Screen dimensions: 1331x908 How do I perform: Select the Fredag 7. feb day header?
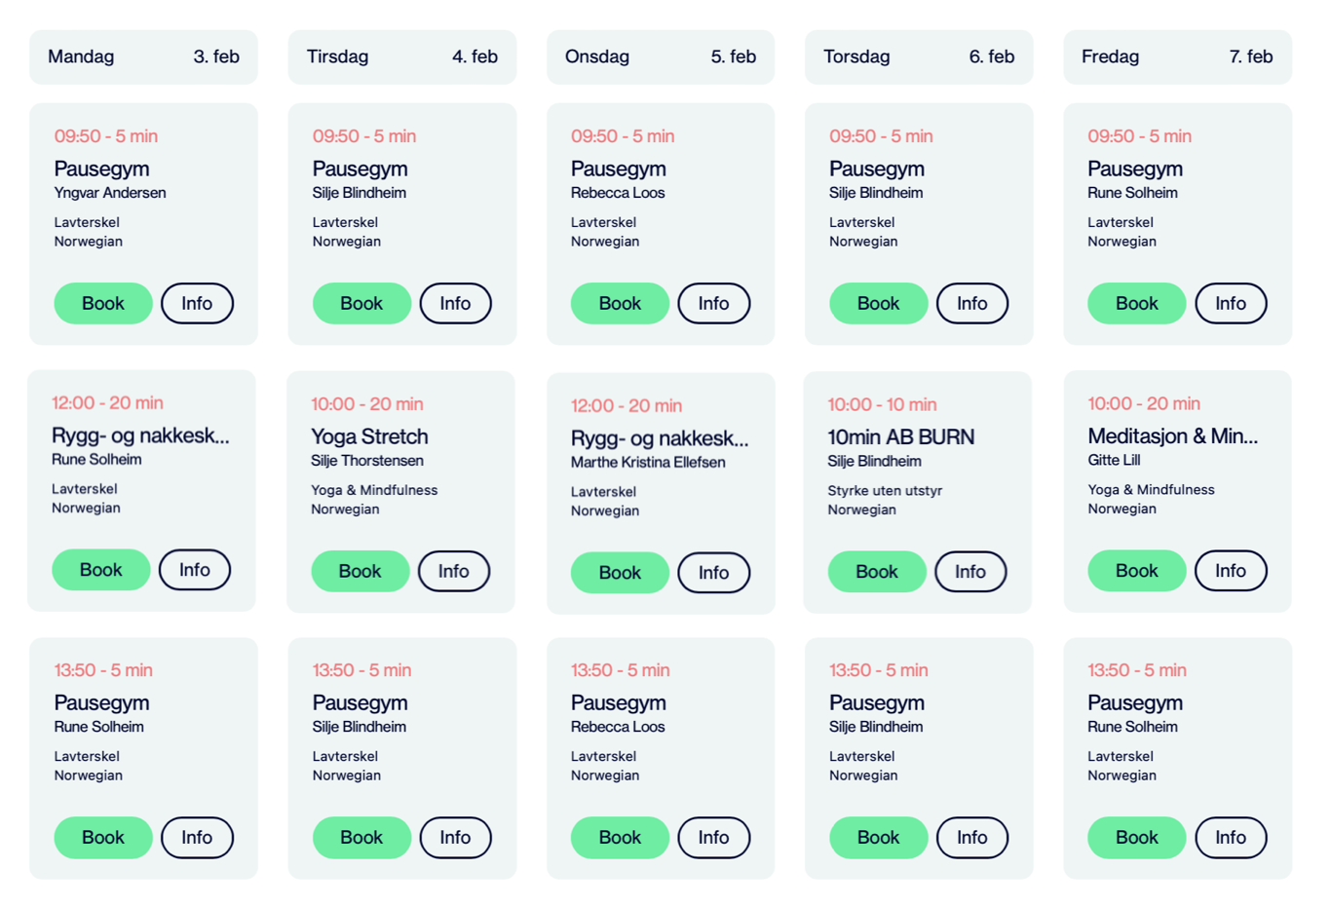[1177, 57]
